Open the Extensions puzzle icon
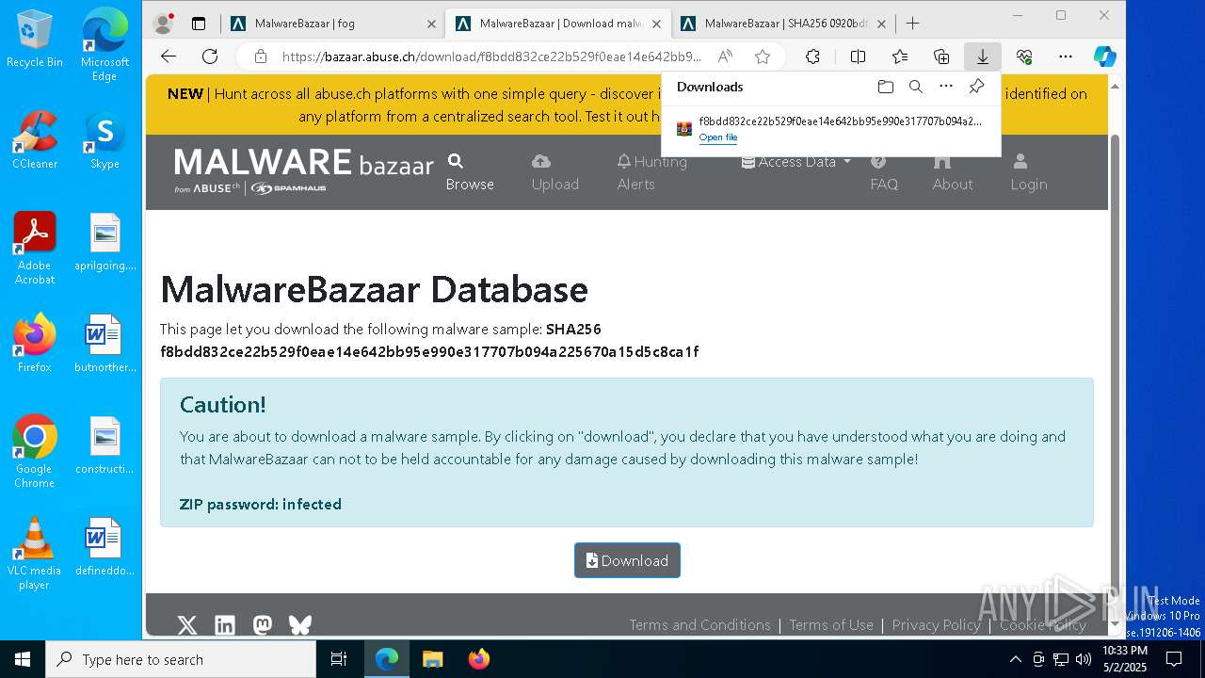1205x678 pixels. pyautogui.click(x=812, y=56)
